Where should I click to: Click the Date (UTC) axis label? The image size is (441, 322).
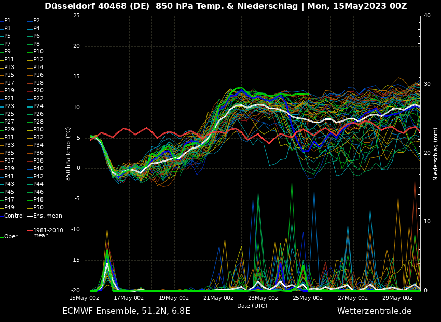pyautogui.click(x=252, y=306)
